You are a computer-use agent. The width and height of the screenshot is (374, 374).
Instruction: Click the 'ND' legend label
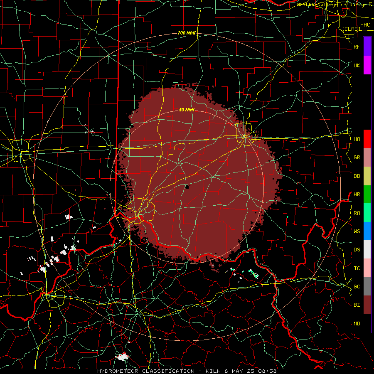[357, 324]
